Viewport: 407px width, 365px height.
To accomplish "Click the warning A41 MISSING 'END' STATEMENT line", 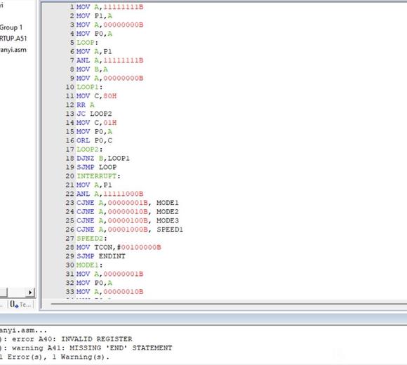I will tap(86, 348).
